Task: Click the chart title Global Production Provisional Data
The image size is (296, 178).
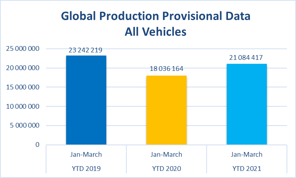Action: [156, 16]
